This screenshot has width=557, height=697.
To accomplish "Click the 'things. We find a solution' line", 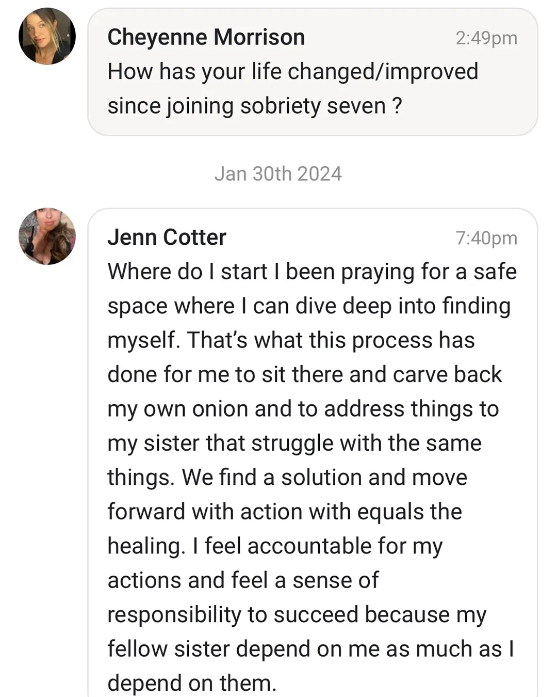I will (x=287, y=478).
